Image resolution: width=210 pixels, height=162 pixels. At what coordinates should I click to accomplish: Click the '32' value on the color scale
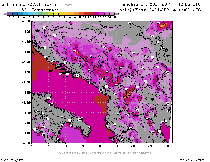[115, 17]
